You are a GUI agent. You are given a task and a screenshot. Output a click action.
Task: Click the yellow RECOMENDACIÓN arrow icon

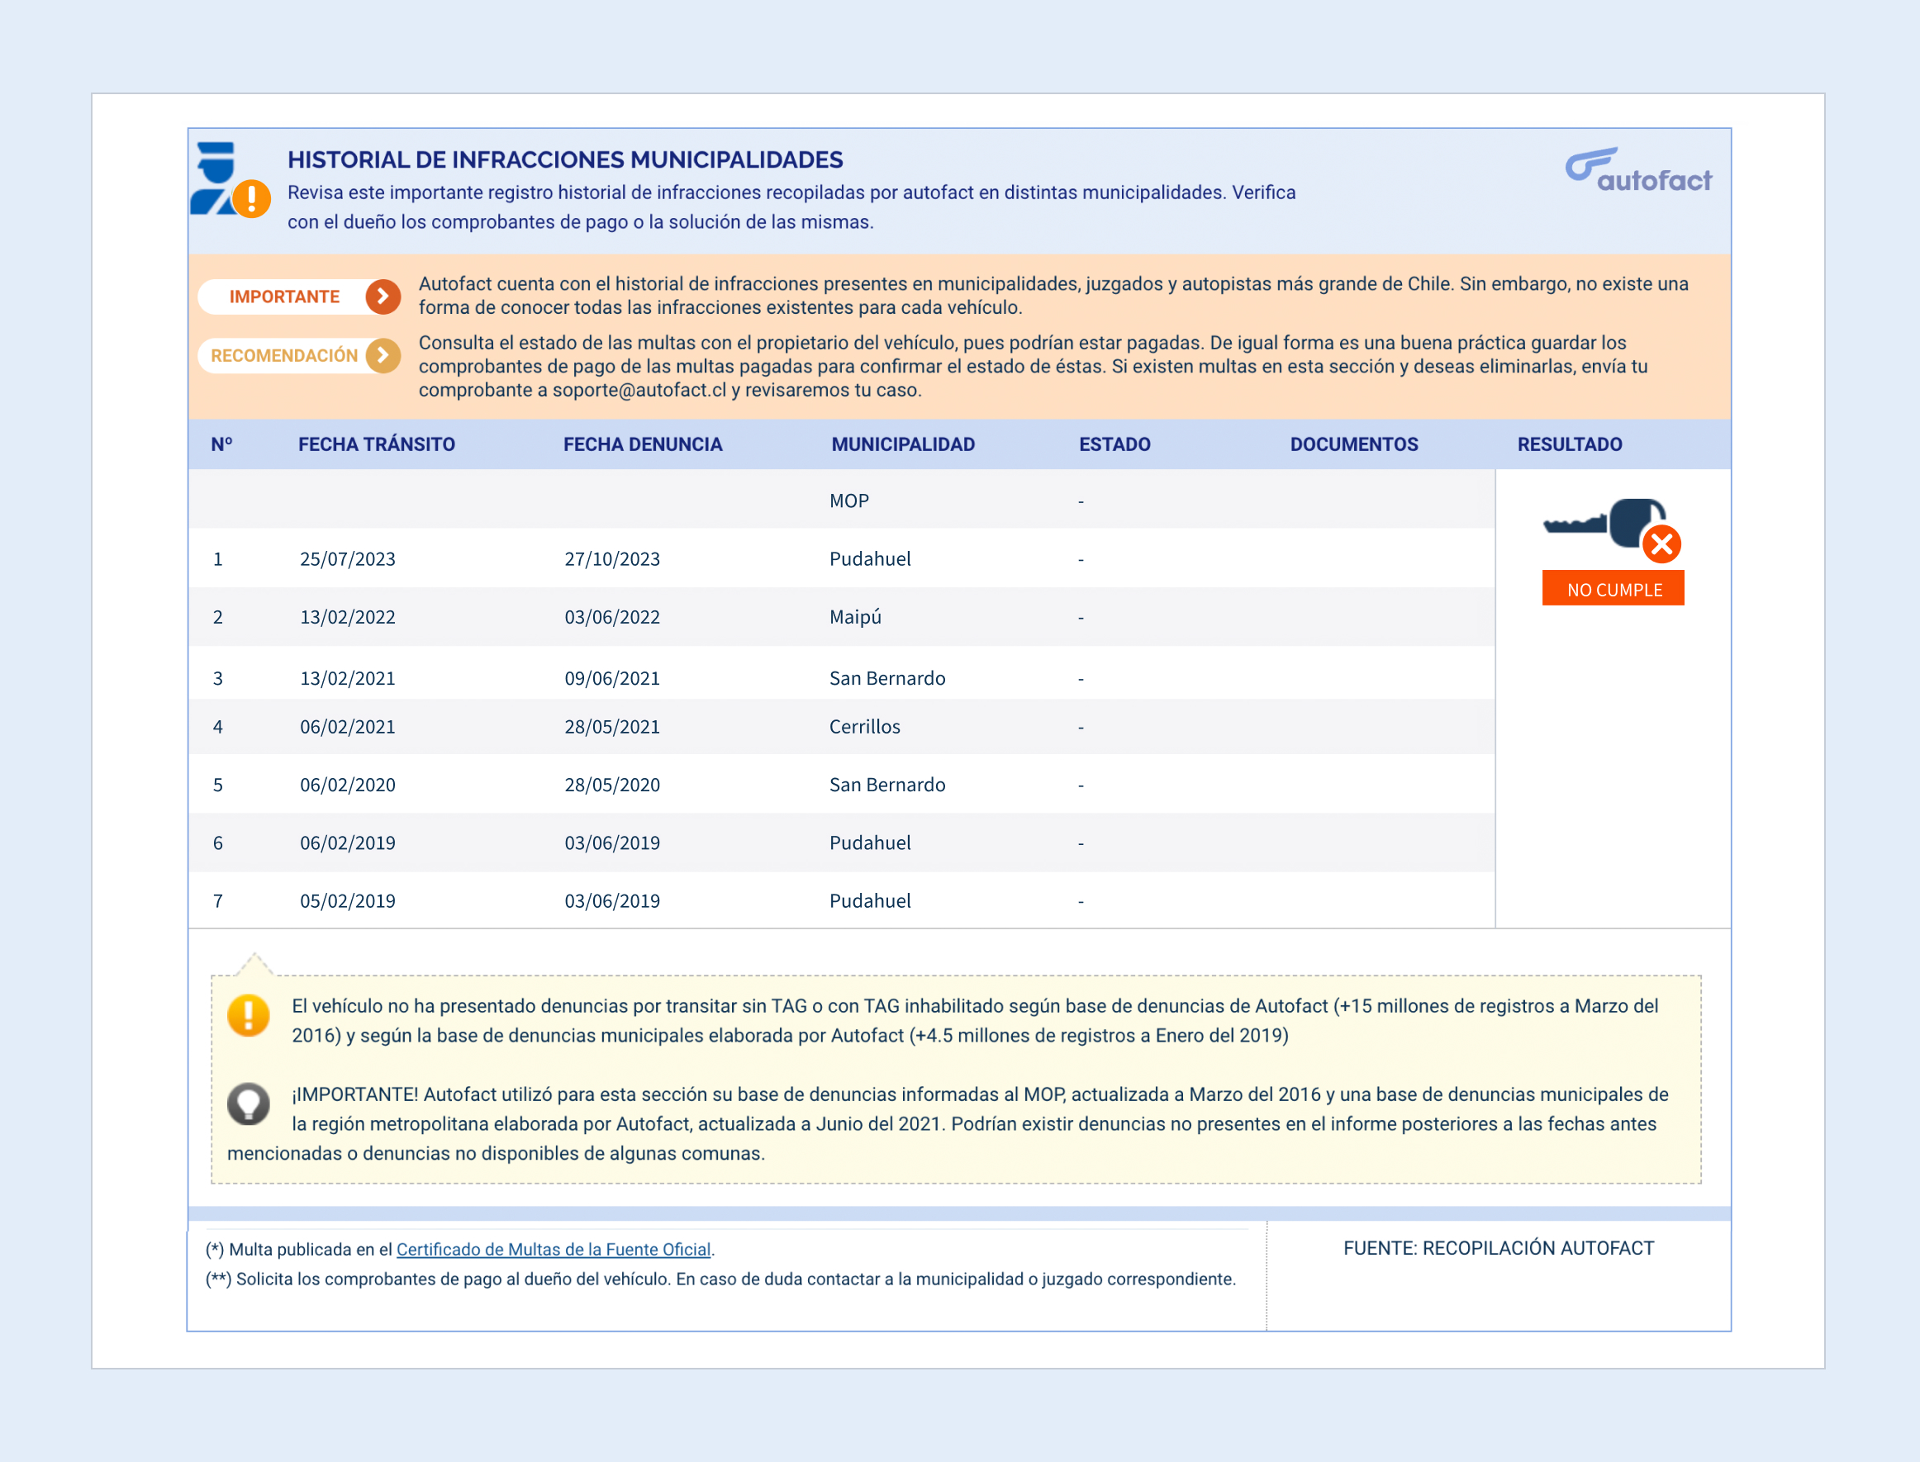[x=383, y=355]
